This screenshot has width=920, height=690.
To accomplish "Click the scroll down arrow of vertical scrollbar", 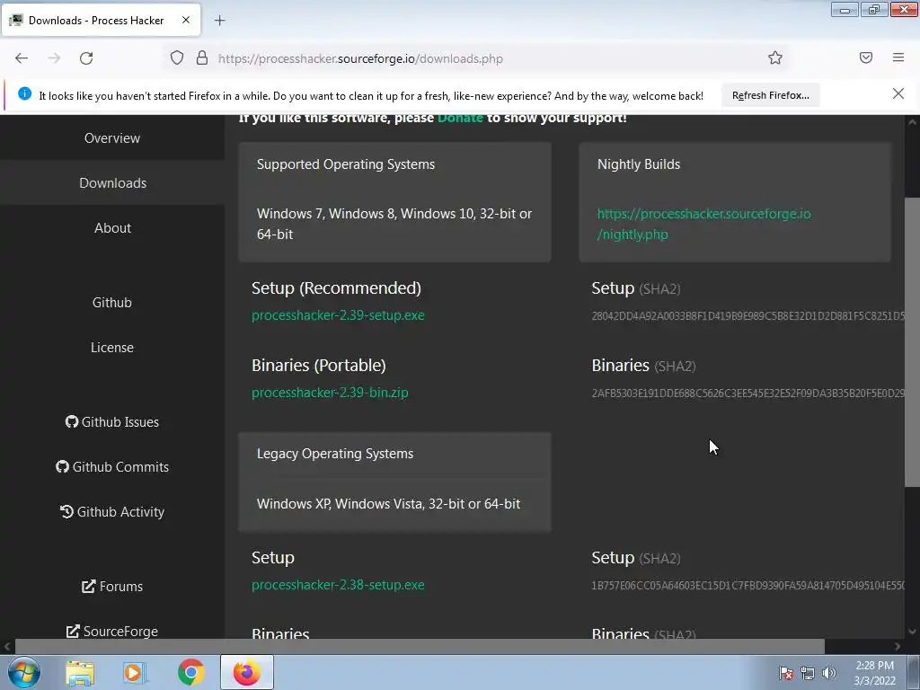I will click(912, 632).
